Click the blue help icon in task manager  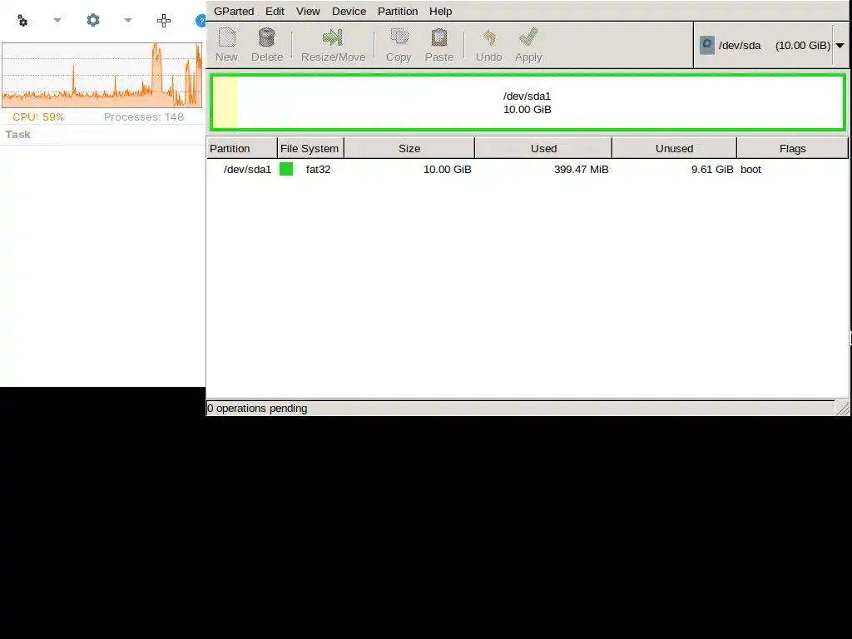coord(201,21)
